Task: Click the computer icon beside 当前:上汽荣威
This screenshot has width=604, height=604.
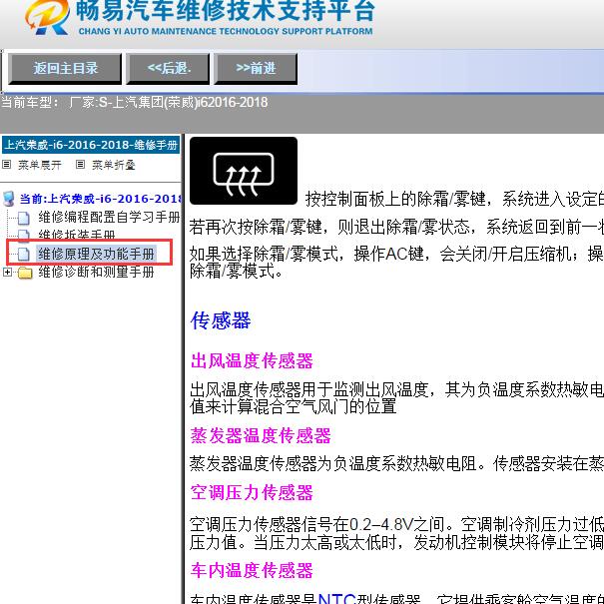Action: click(8, 199)
